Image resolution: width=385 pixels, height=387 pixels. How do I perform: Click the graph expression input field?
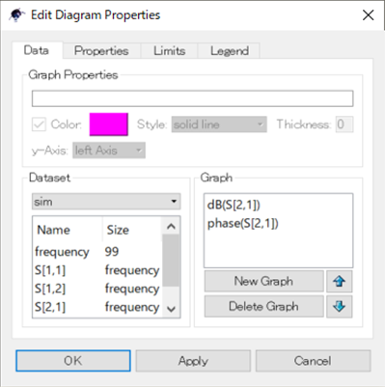(x=192, y=98)
